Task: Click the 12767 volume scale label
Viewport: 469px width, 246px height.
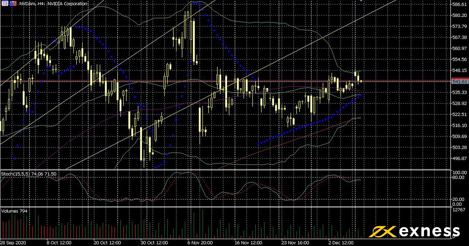Action: pyautogui.click(x=458, y=210)
